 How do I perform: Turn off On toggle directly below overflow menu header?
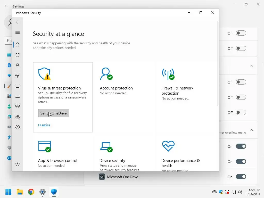(241, 146)
